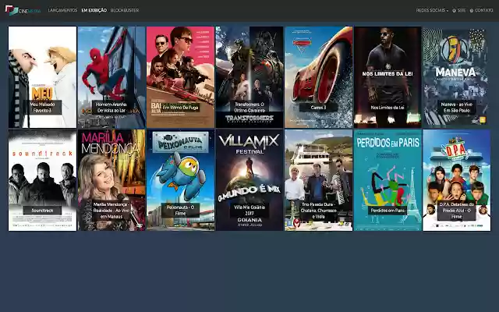Click the icon beside Contato
The height and width of the screenshot is (312, 499).
472,10
